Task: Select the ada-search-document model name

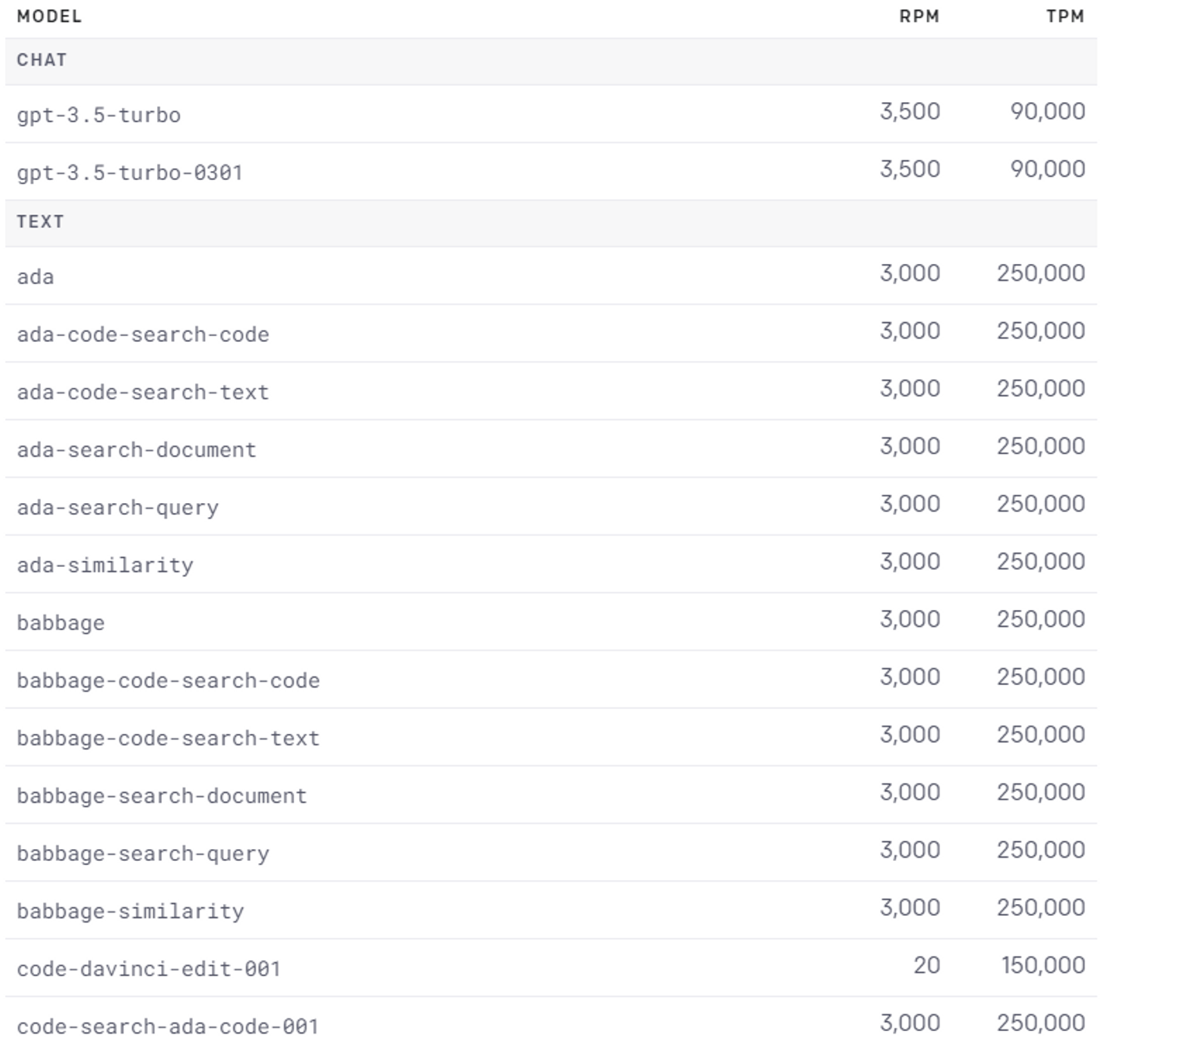Action: coord(137,450)
